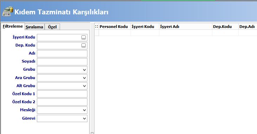257x134 pixels.
Task: Click the splitter collapse handle
Action: 92,133
